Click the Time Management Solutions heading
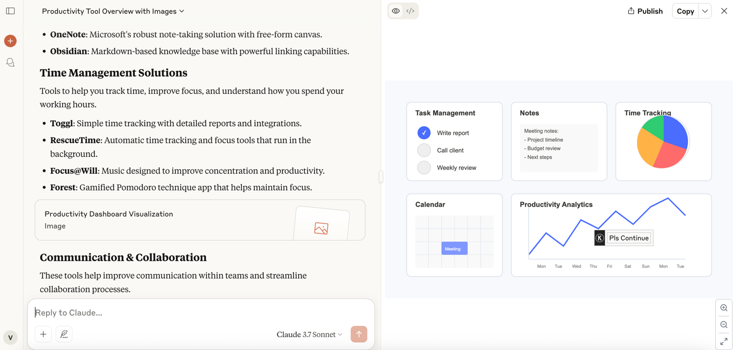Screen dimensions: 733x350 [x=114, y=72]
